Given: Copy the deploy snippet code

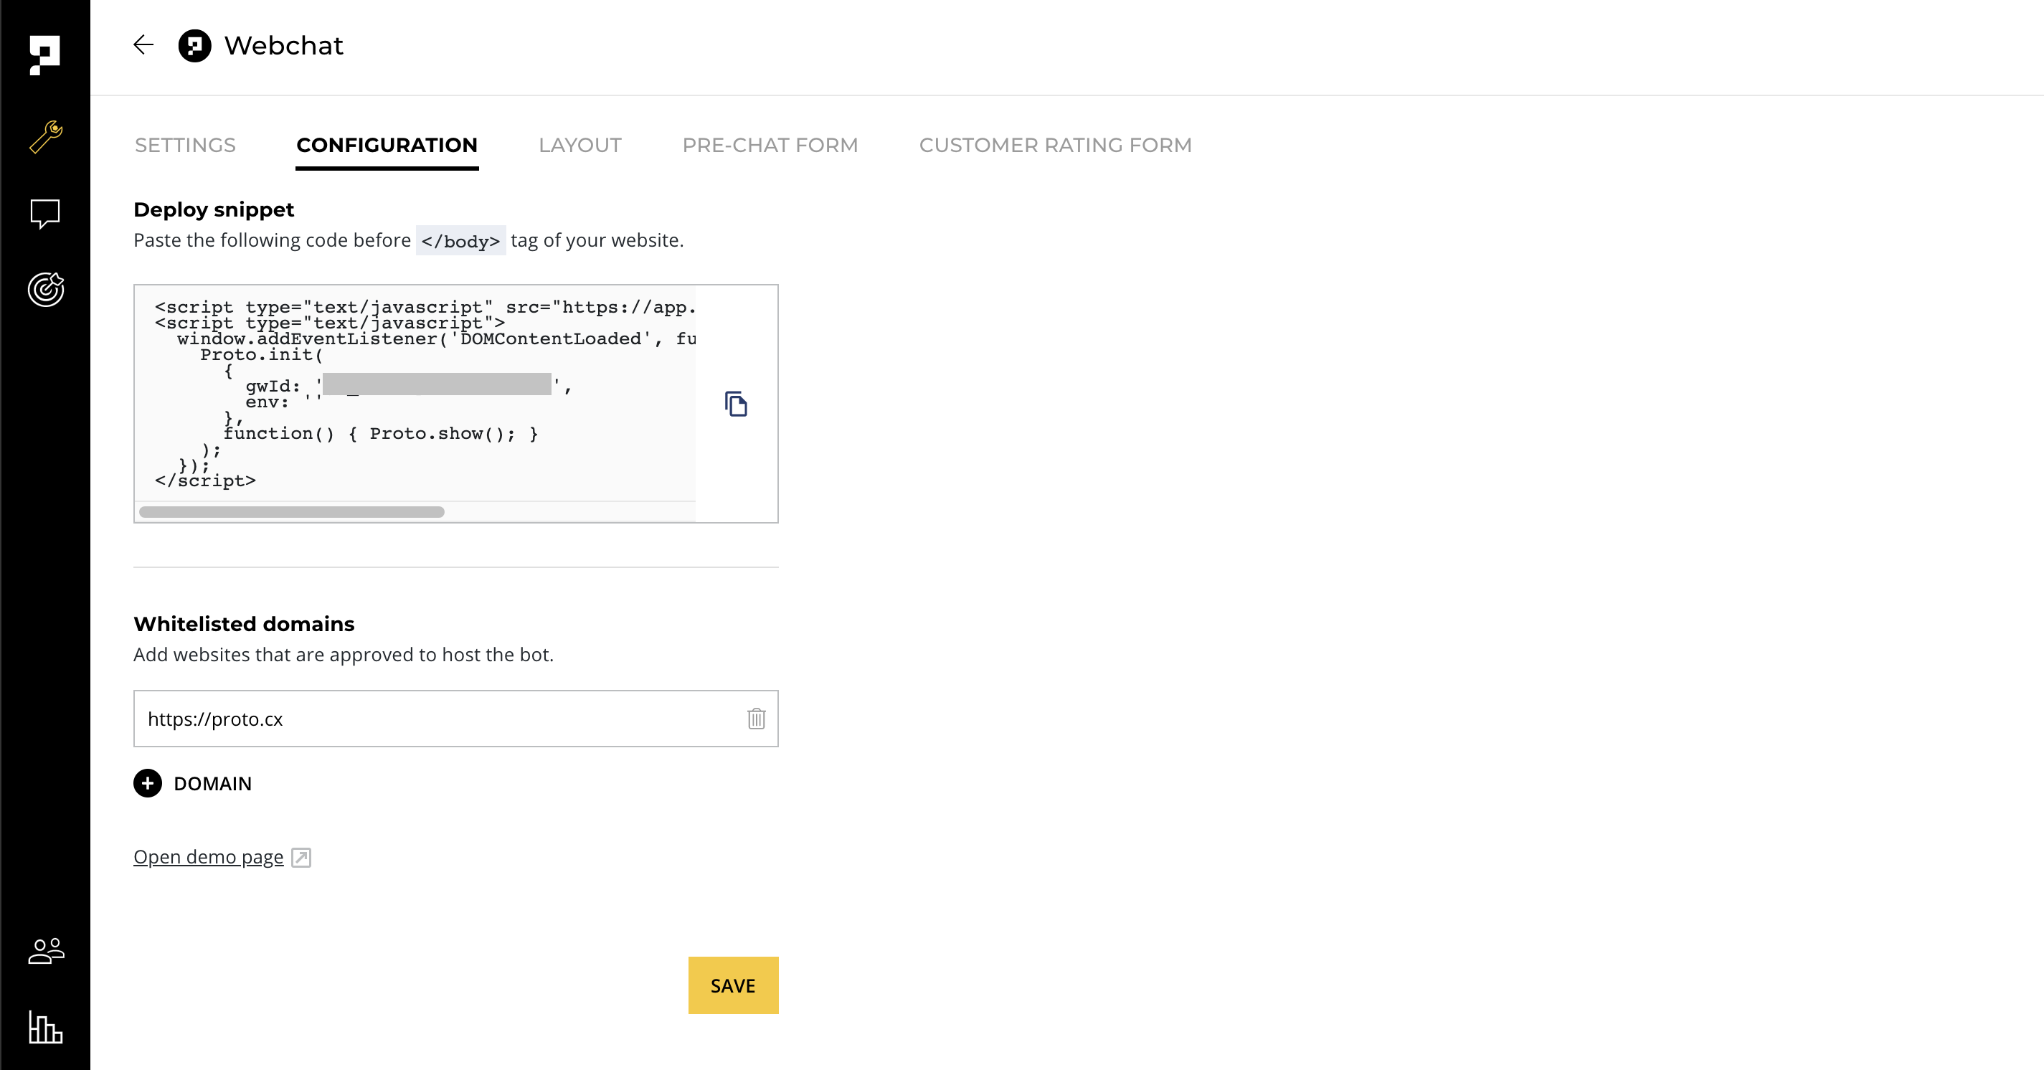Looking at the screenshot, I should [736, 404].
